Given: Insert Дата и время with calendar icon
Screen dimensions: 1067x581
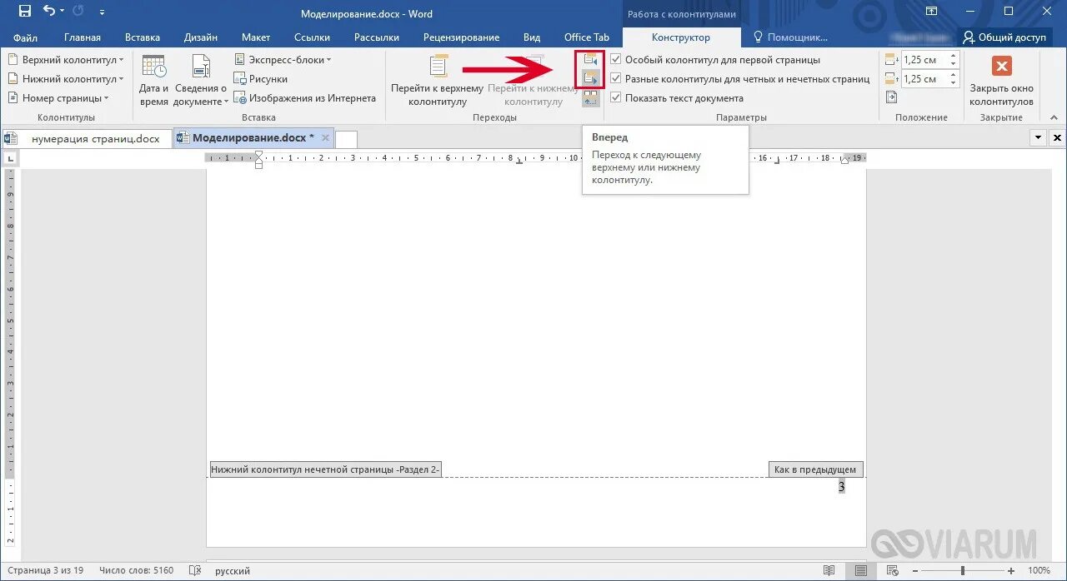Looking at the screenshot, I should (154, 81).
